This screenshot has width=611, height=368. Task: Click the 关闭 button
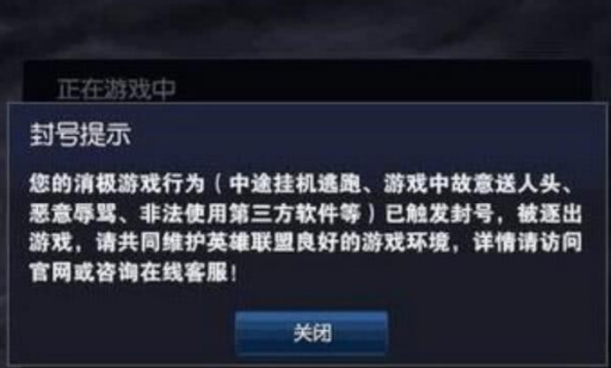(312, 334)
